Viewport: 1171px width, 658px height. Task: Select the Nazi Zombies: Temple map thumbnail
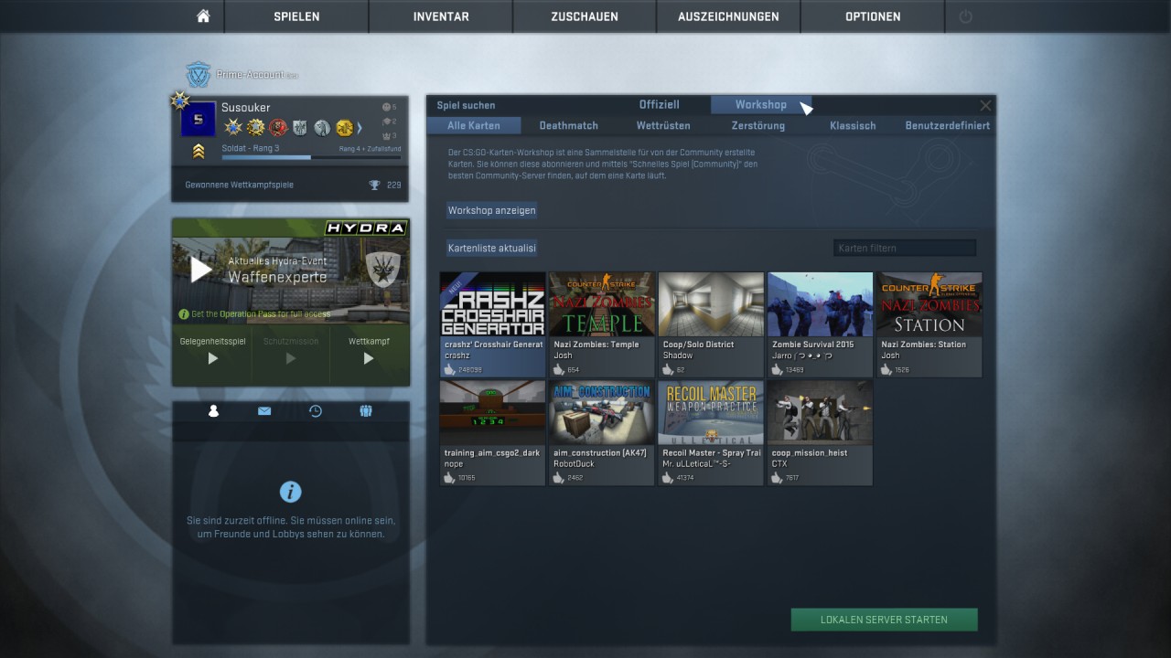point(602,304)
